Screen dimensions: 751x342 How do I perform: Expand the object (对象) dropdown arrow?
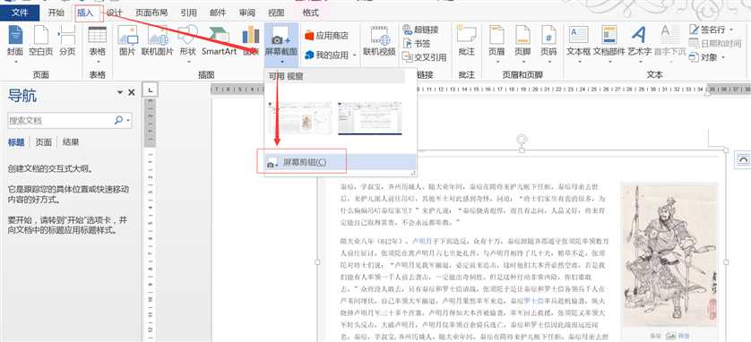pos(723,58)
